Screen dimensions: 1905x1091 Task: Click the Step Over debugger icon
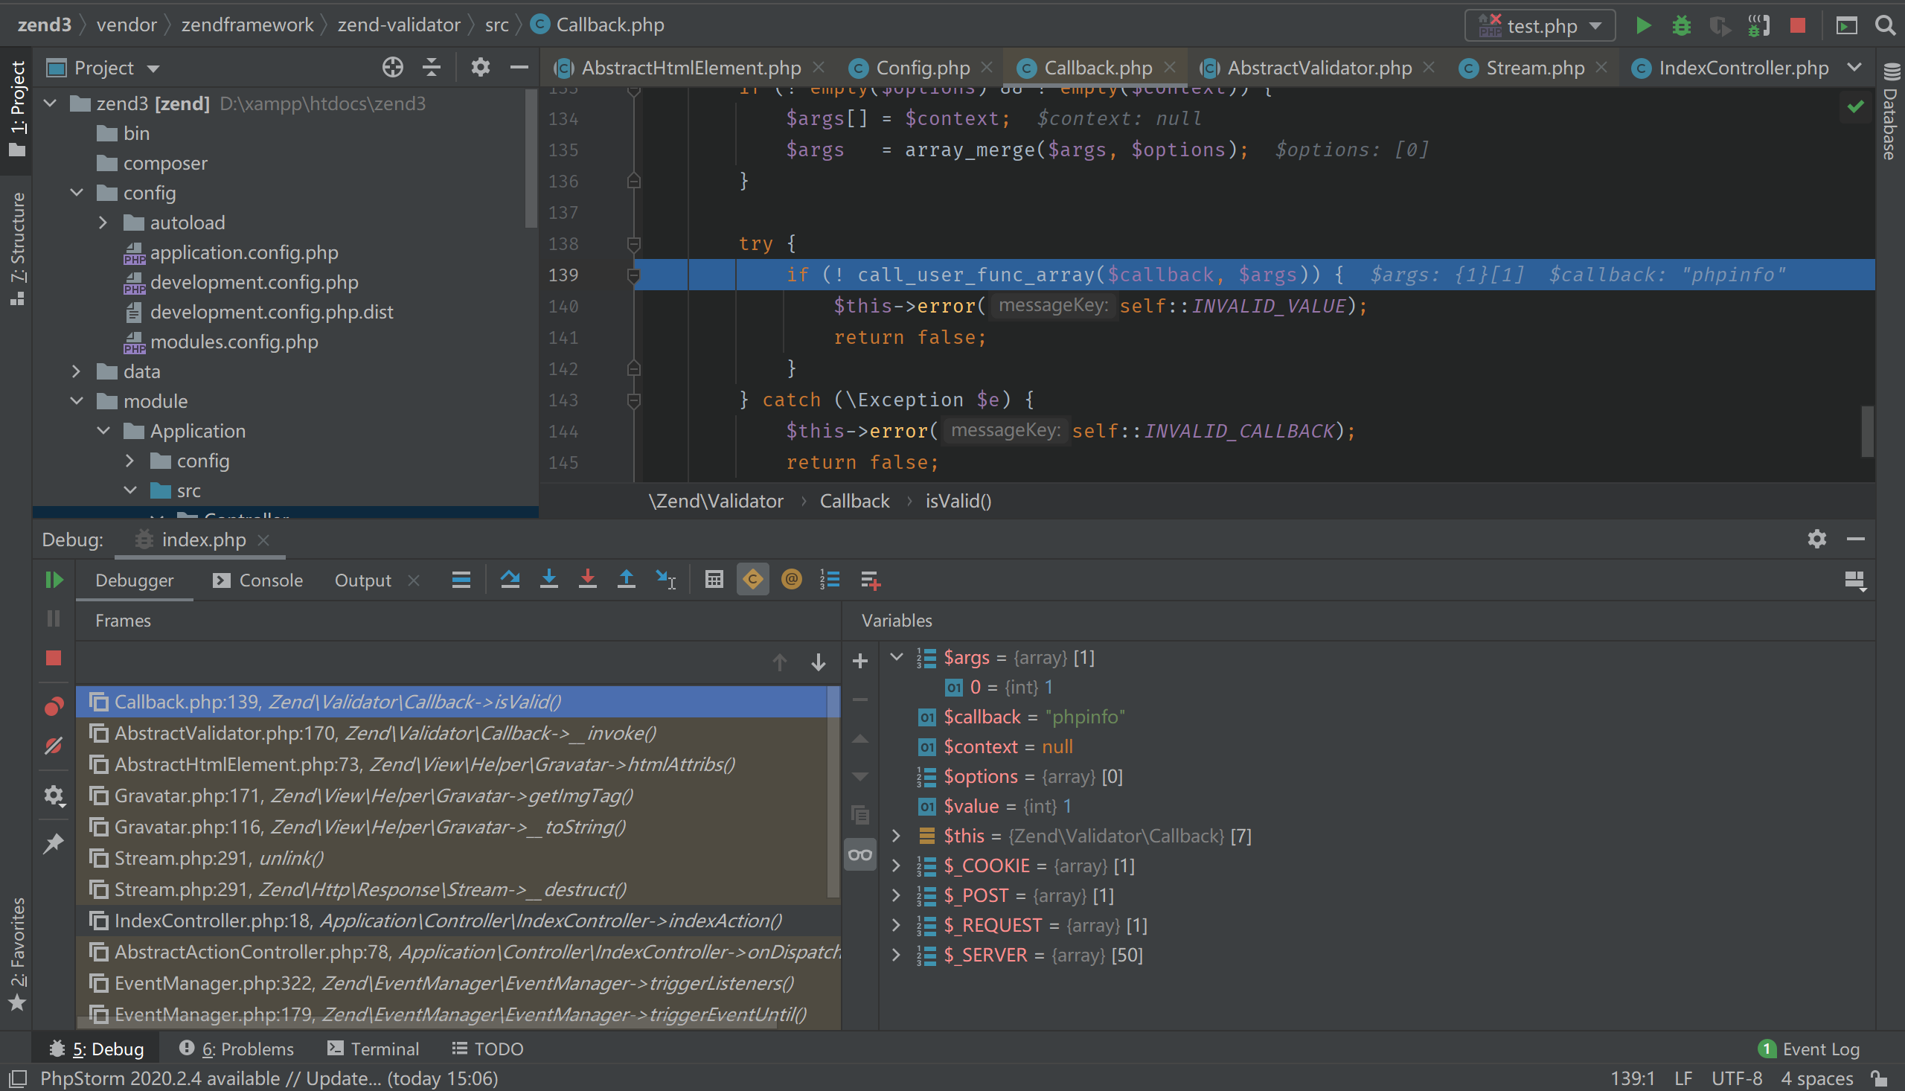tap(510, 579)
